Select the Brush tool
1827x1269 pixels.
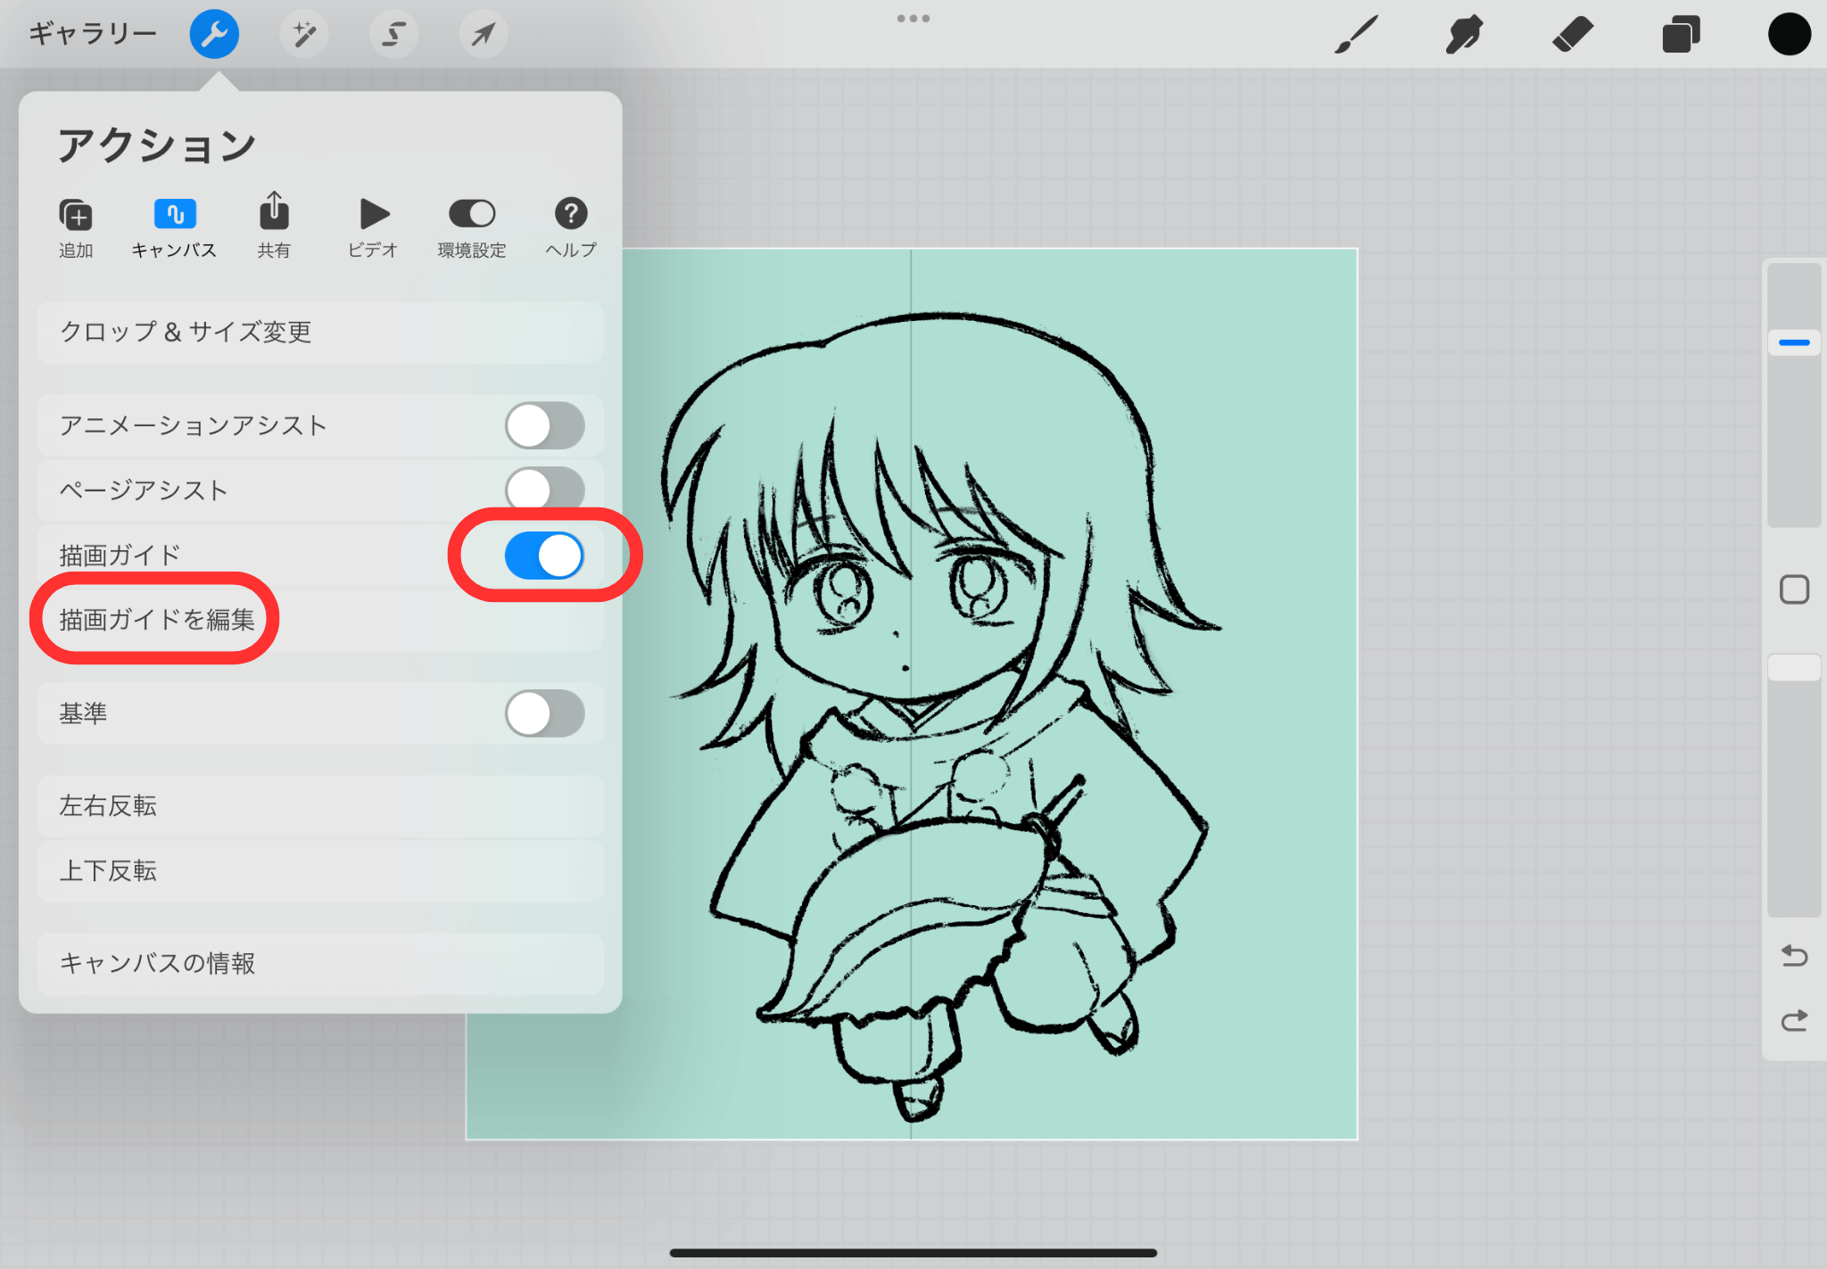coord(1356,35)
